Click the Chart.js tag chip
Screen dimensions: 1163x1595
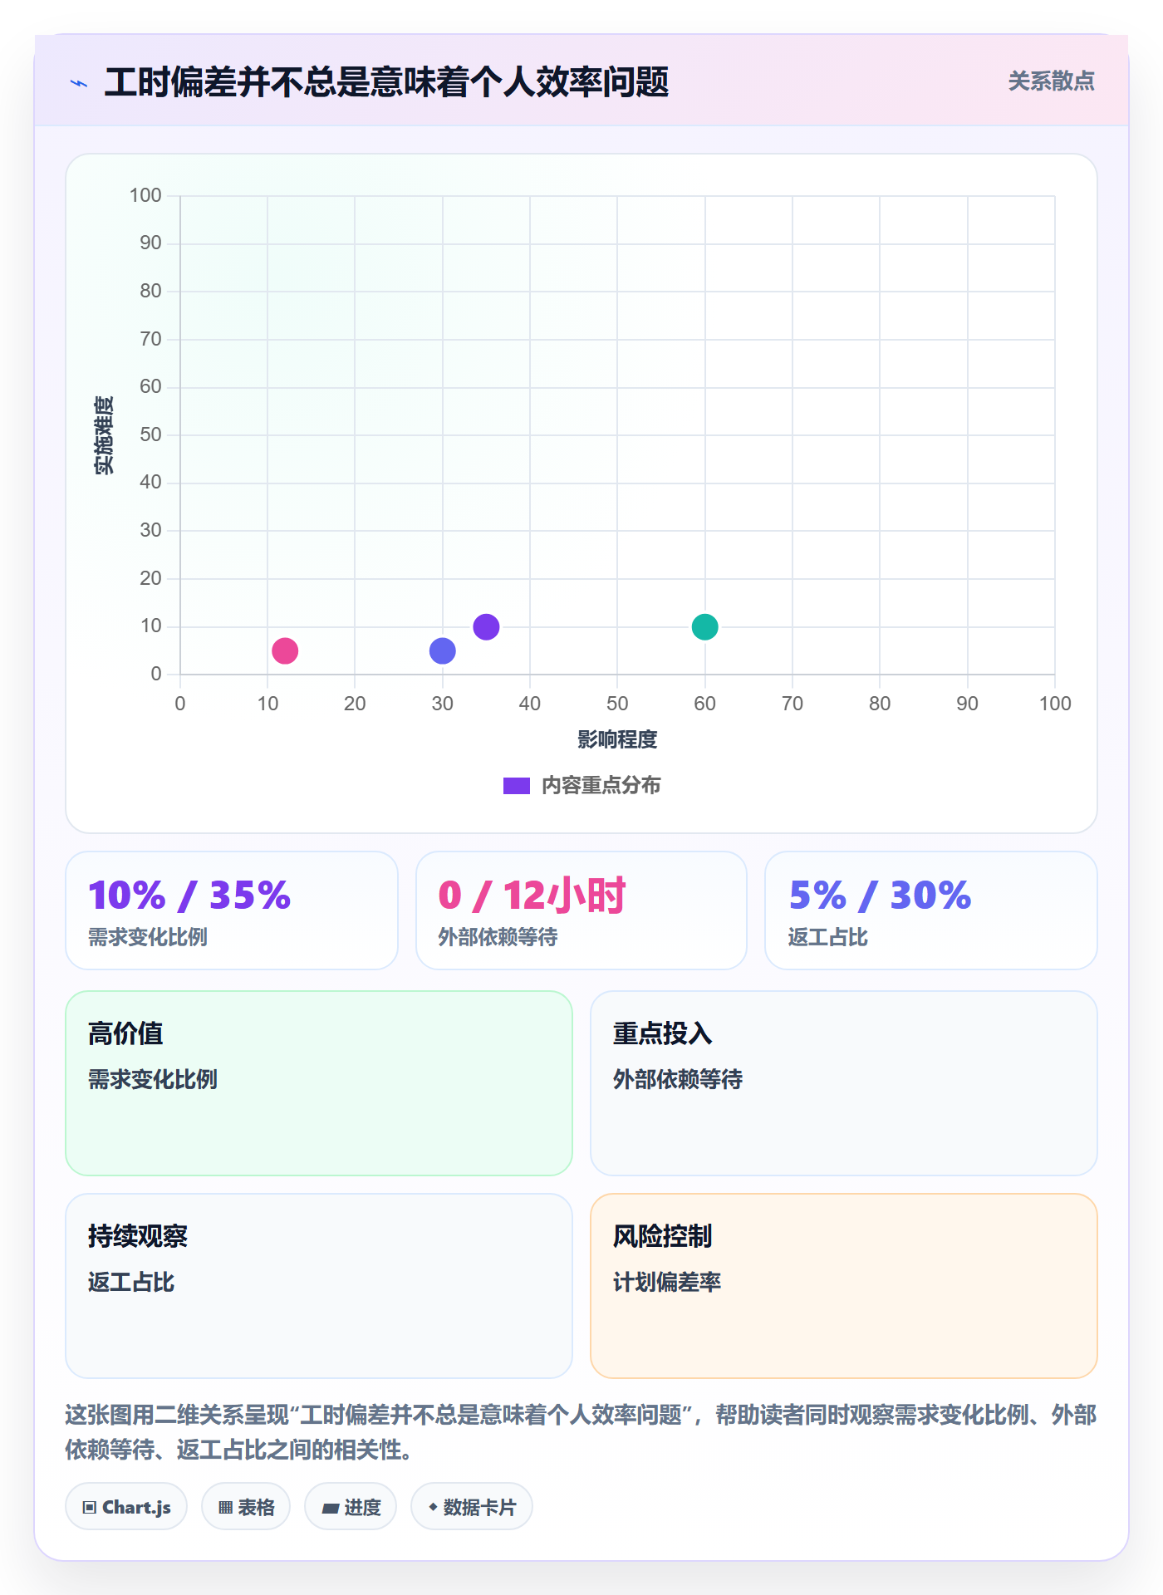coord(126,1507)
